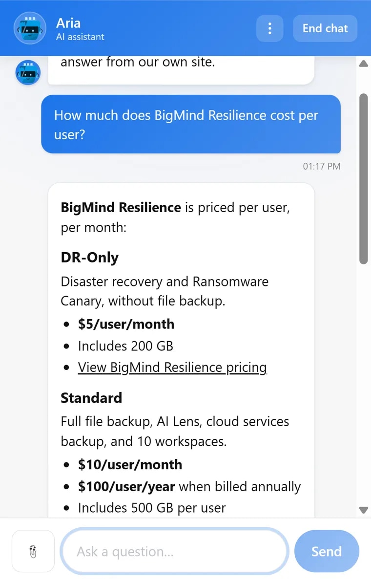371x584 pixels.
Task: Click the Aria name in header
Action: (x=68, y=23)
